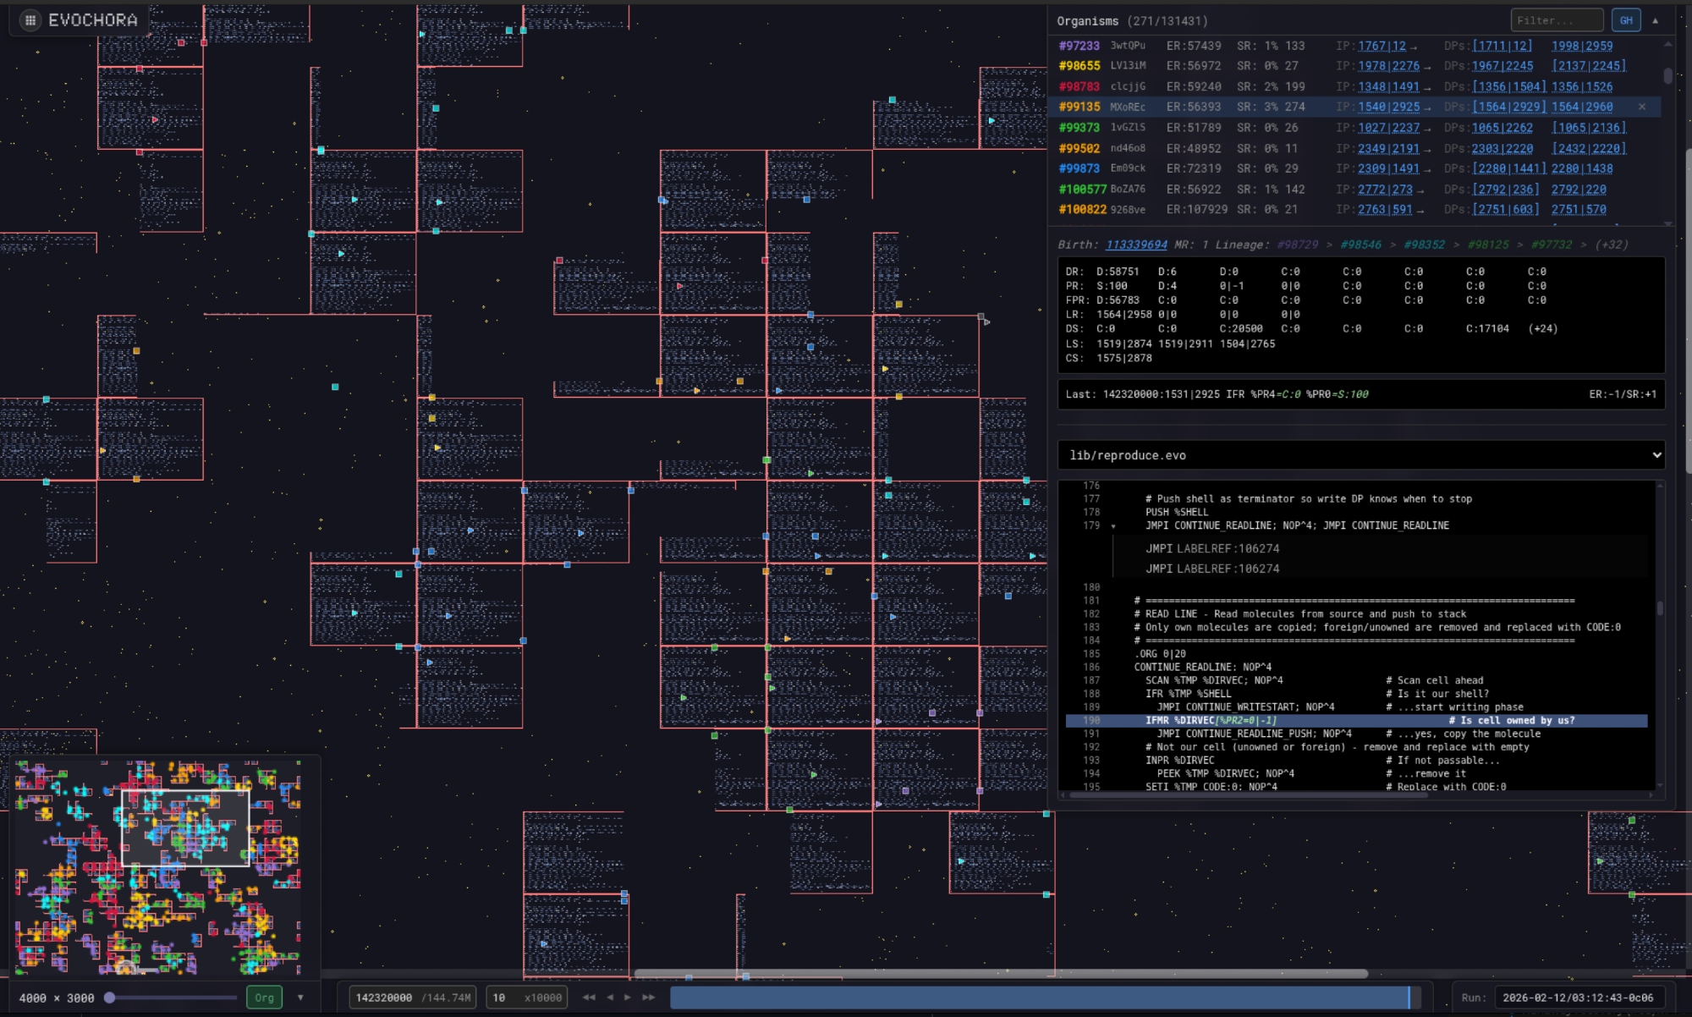Click lineage ancestor #98546
Screen dimensions: 1692x1017
point(1360,245)
